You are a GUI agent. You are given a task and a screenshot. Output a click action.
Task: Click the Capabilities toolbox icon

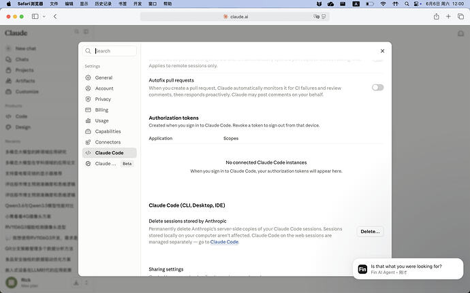[88, 131]
